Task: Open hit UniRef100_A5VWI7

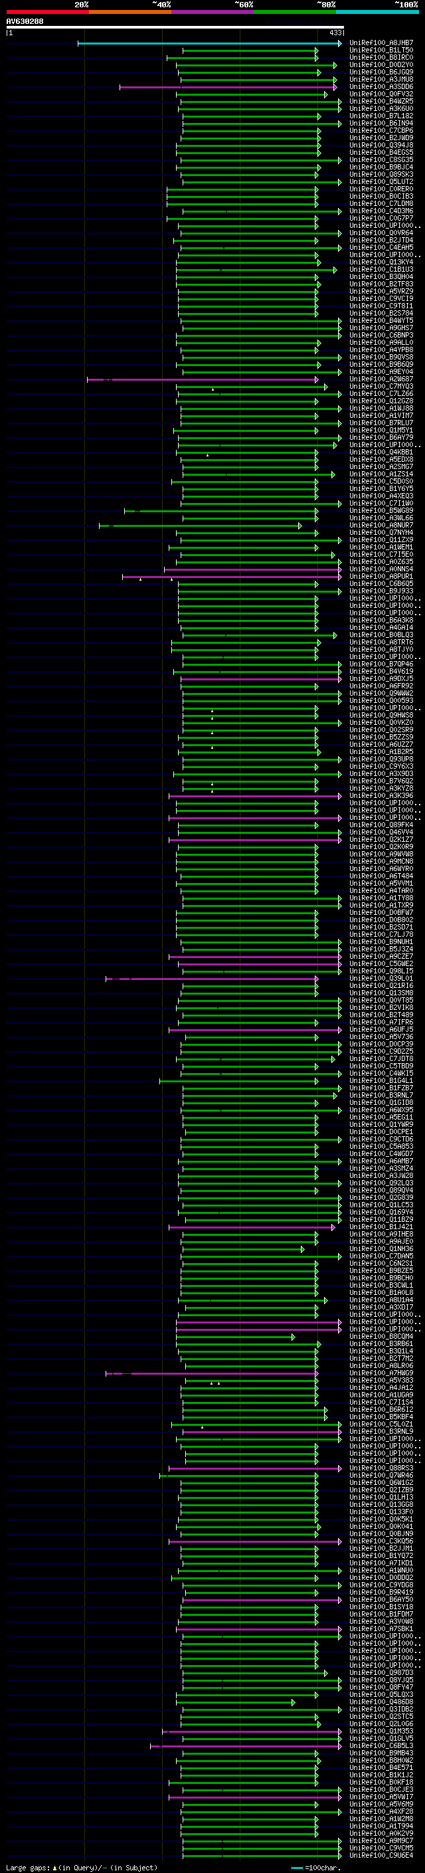Action: (x=381, y=1797)
